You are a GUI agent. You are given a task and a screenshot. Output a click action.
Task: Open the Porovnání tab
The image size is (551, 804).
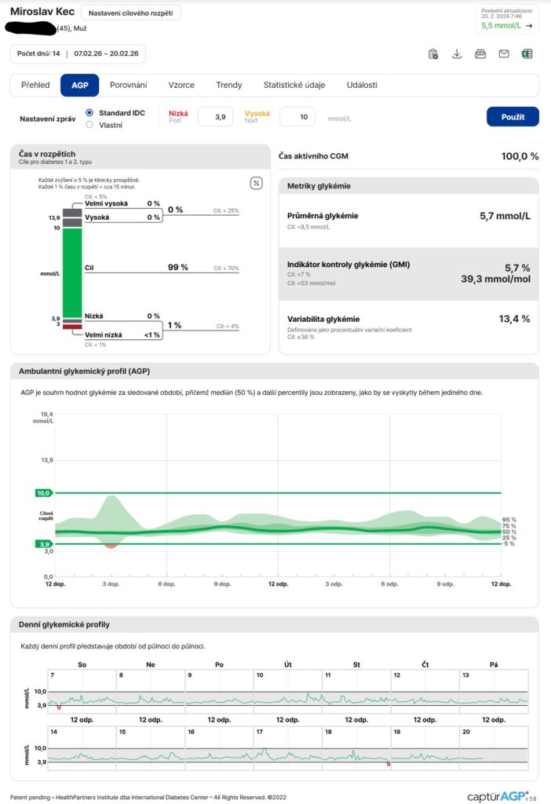[x=128, y=85]
